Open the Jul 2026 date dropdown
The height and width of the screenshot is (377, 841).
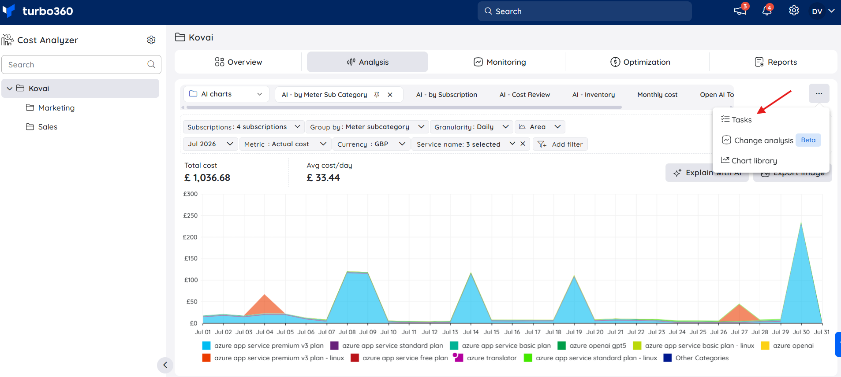click(x=210, y=144)
